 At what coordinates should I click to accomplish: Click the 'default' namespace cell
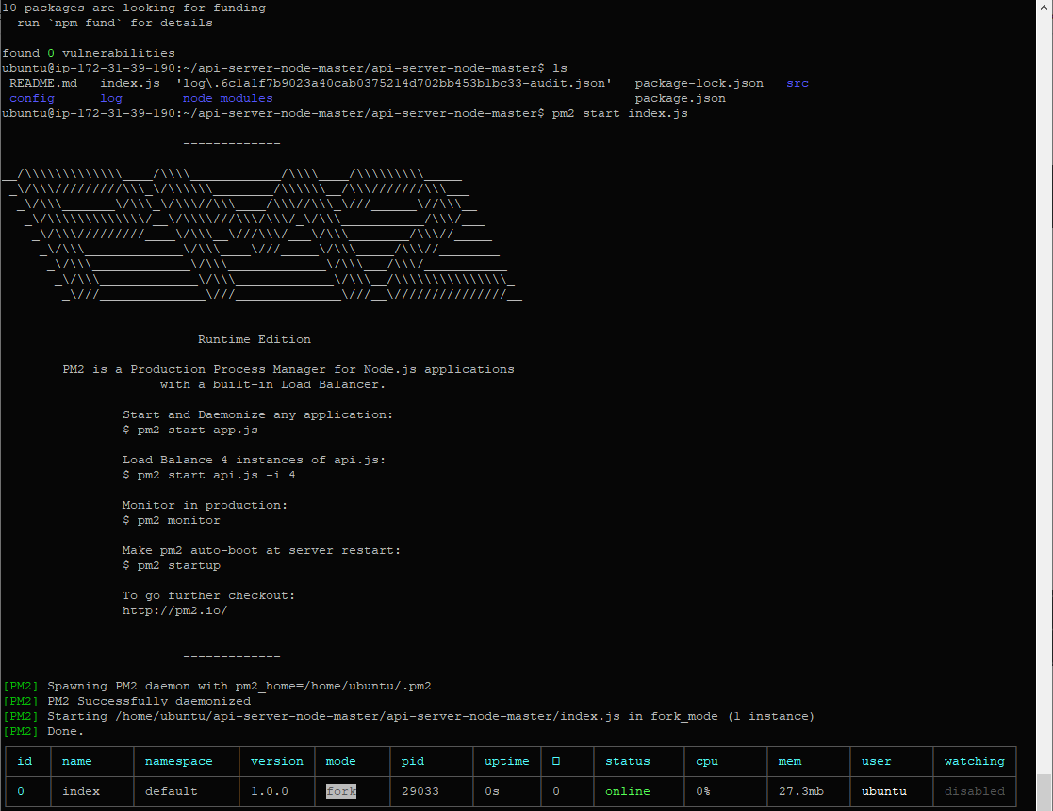(x=172, y=791)
